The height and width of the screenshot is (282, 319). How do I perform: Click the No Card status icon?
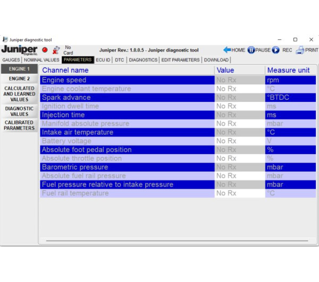tap(56, 50)
